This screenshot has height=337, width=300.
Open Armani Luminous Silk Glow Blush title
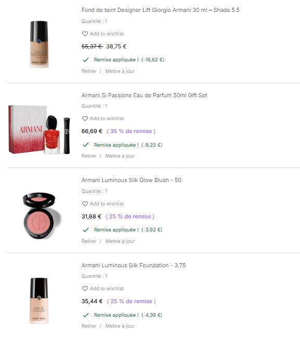click(x=132, y=180)
